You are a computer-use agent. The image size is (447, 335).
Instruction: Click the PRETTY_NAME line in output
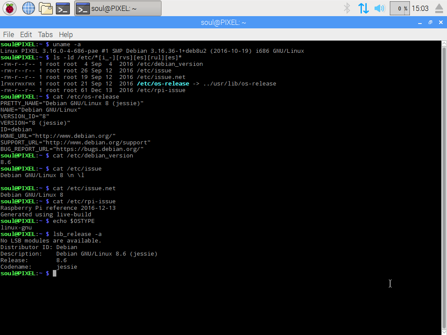click(x=72, y=103)
